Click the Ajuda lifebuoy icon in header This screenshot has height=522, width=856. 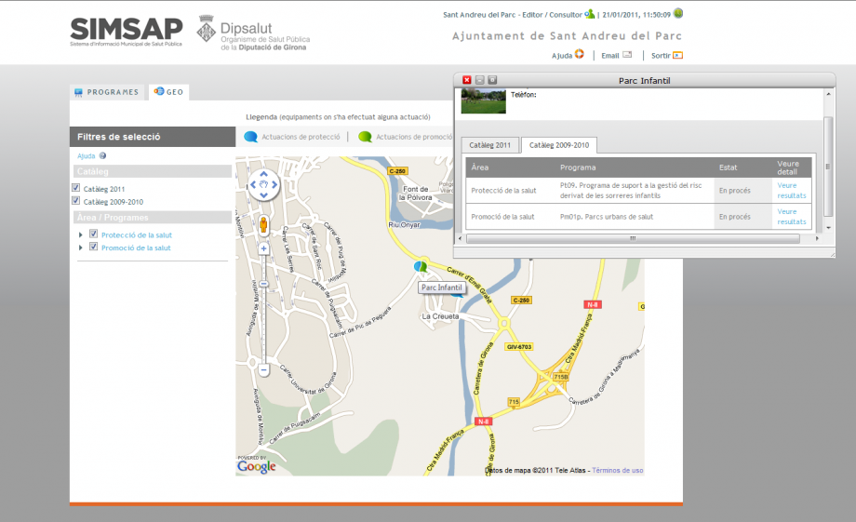[580, 55]
